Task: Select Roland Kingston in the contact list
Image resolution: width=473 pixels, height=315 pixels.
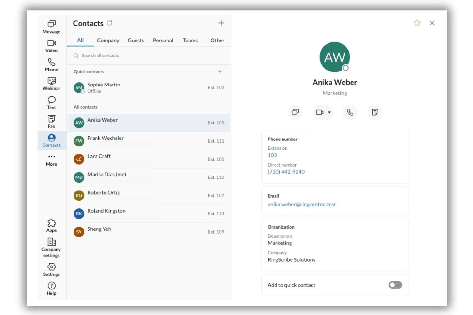Action: (149, 214)
